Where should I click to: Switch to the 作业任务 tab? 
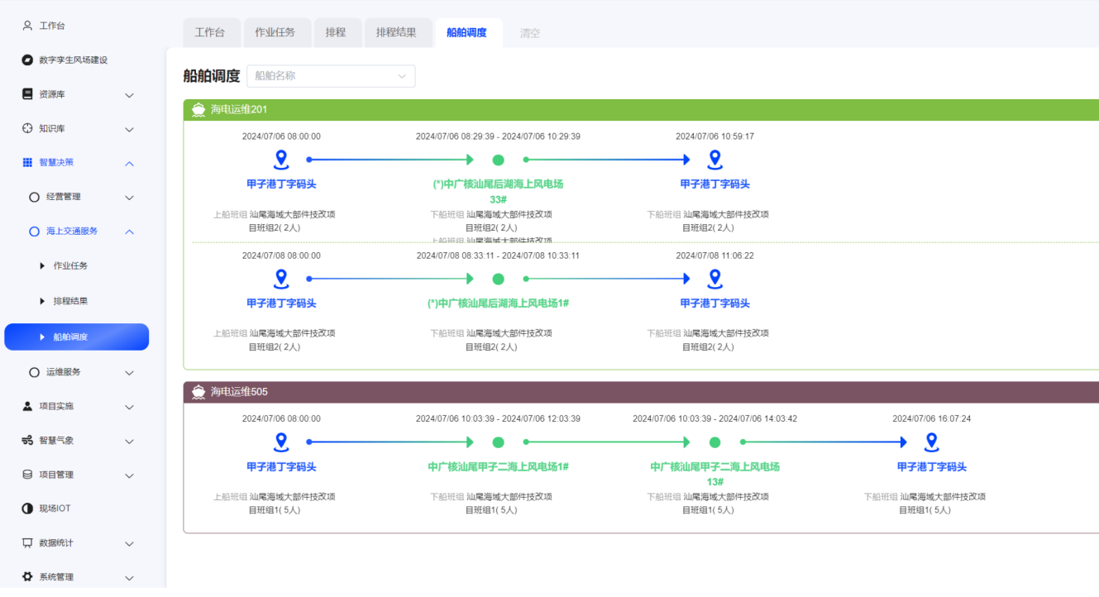coord(275,33)
